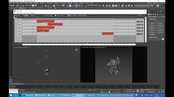Click the Pyramid primitive button
Image resolution: width=174 pixels, height=97 pixels.
pos(160,30)
